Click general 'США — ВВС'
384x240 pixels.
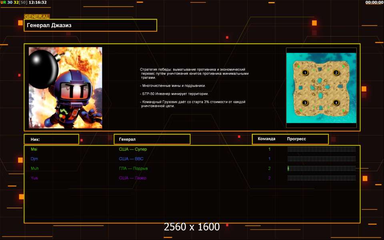[131, 159]
